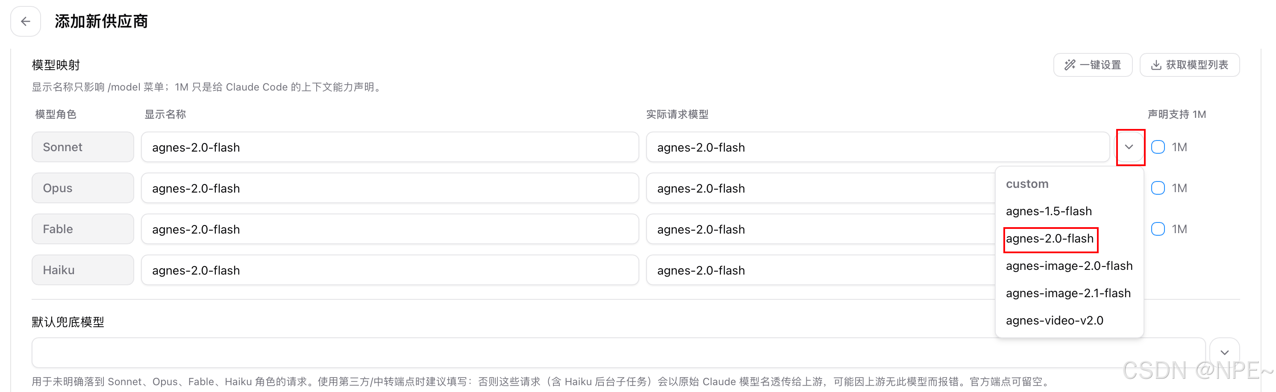
Task: Click the 一键设置 button
Action: (x=1092, y=65)
